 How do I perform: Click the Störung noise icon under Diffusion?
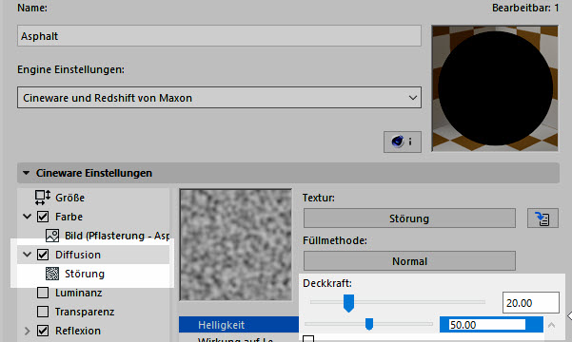52,274
